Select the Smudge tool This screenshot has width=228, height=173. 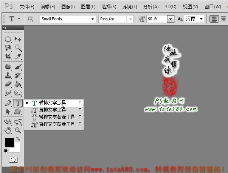tap(8, 93)
